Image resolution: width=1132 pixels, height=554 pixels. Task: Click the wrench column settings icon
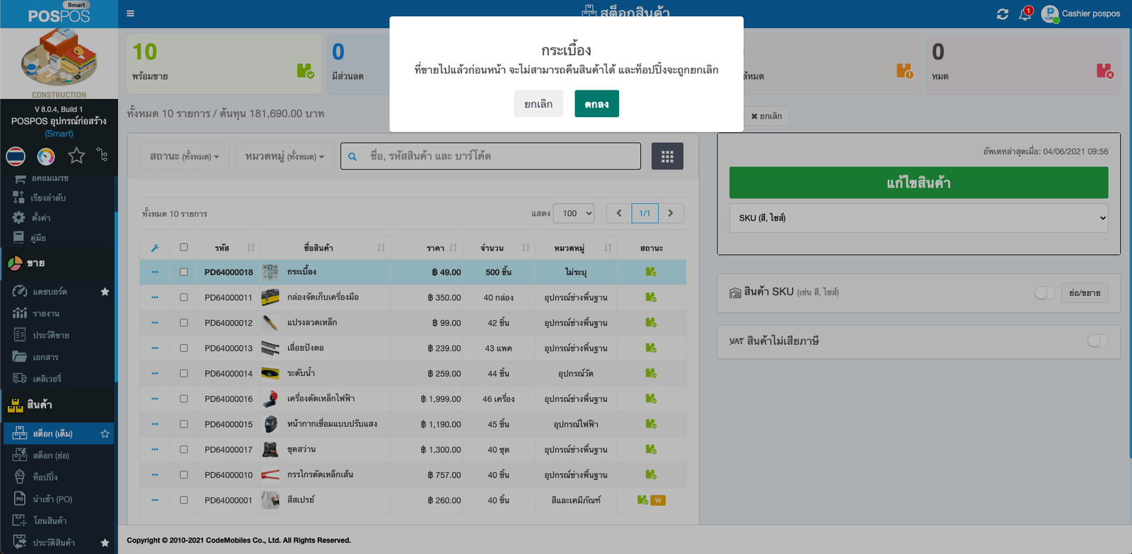click(x=155, y=248)
